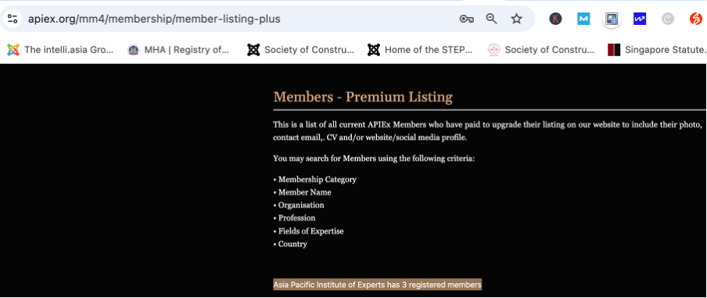Click the registered members count banner
Screen dimensions: 707x298
[378, 285]
